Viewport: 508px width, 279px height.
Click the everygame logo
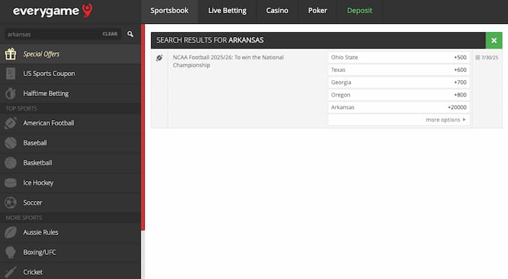[52, 11]
